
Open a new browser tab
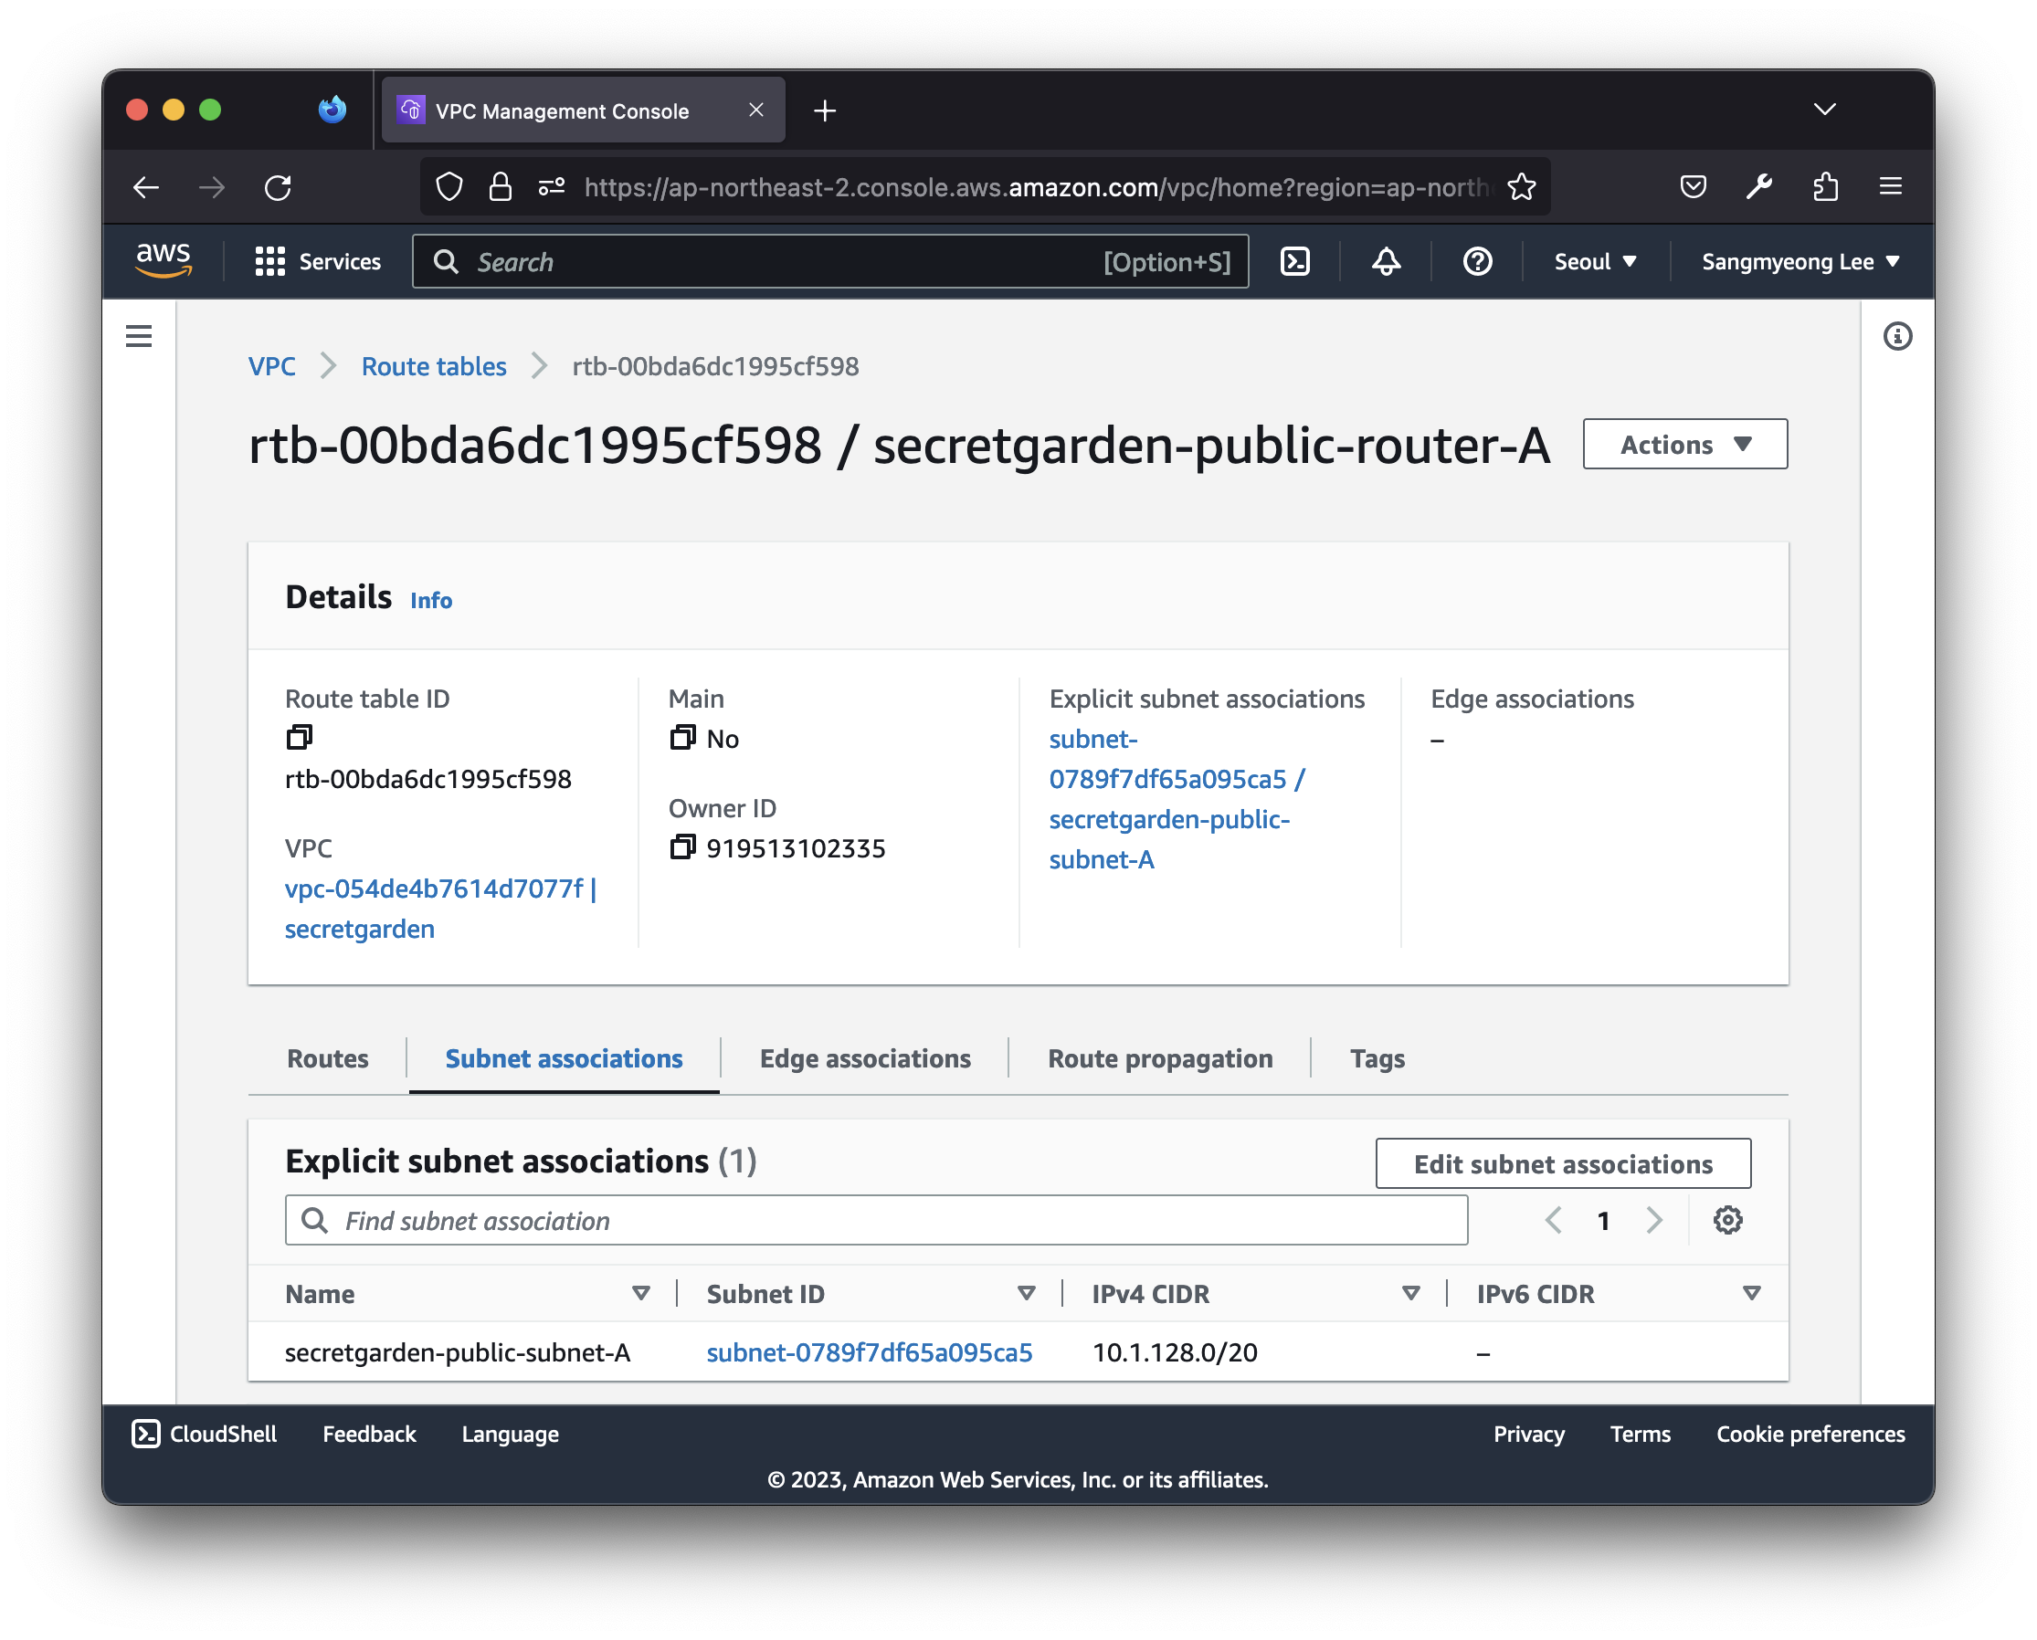coord(825,110)
